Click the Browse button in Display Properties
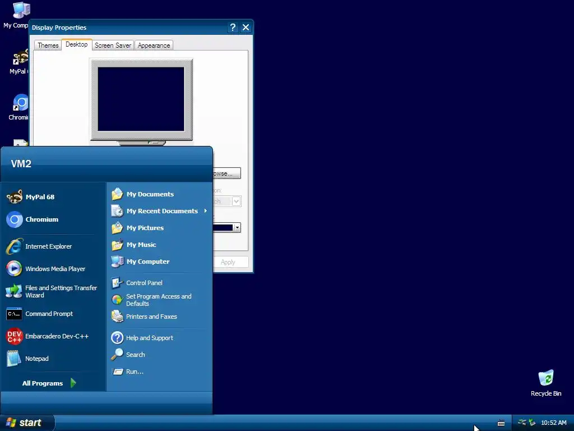The image size is (574, 431). [x=226, y=173]
